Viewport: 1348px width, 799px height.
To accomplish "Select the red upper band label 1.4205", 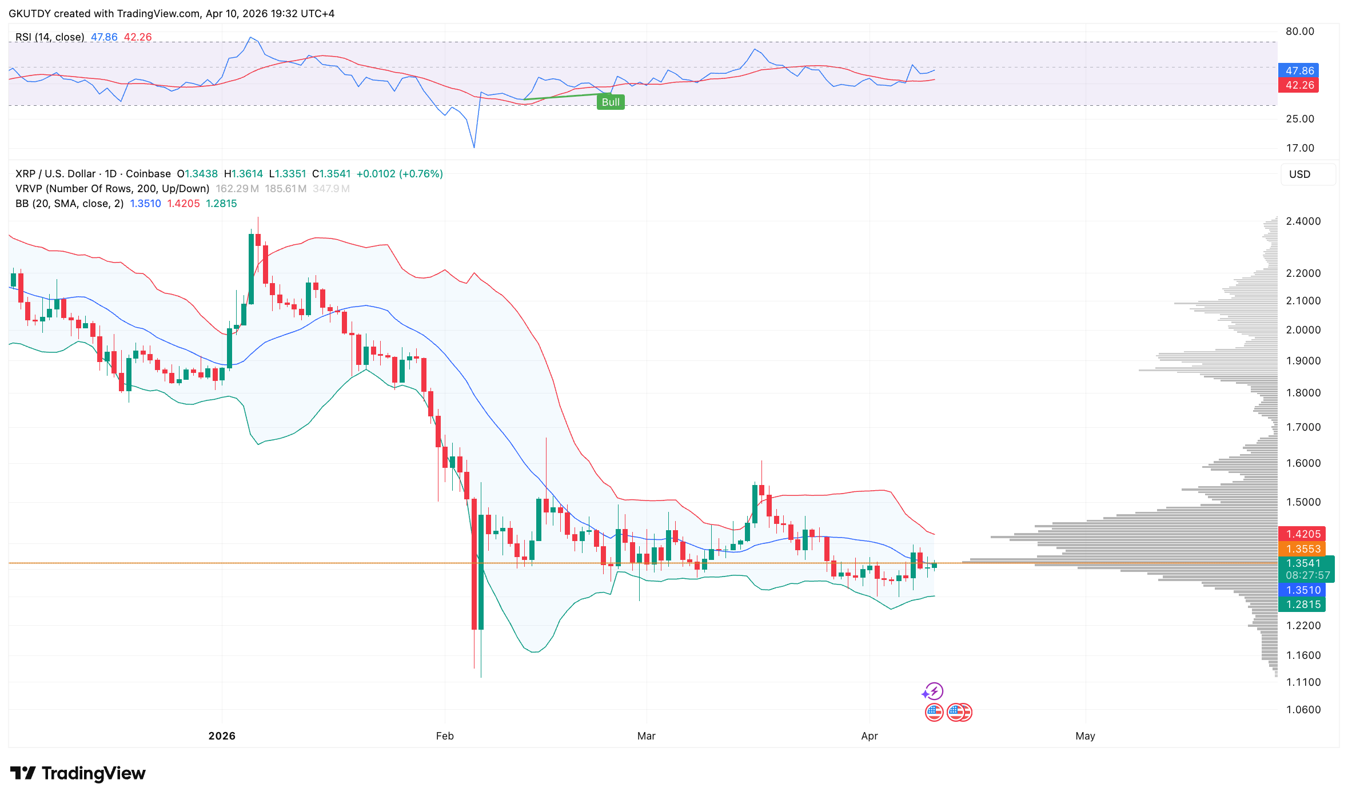I will (1303, 534).
